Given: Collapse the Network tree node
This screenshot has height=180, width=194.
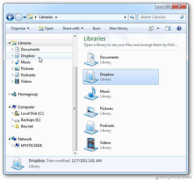Looking at the screenshot, I should tap(9, 139).
